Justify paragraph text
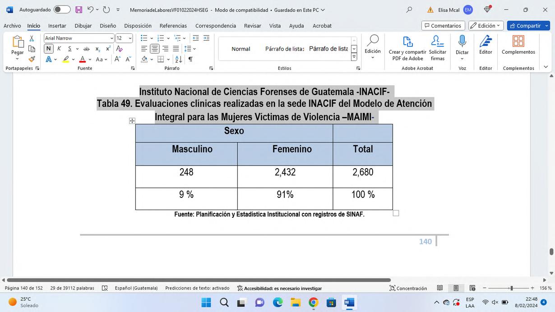This screenshot has width=555, height=312. 176,49
